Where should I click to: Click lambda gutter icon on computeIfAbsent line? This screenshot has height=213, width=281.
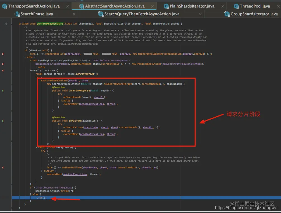point(3,64)
